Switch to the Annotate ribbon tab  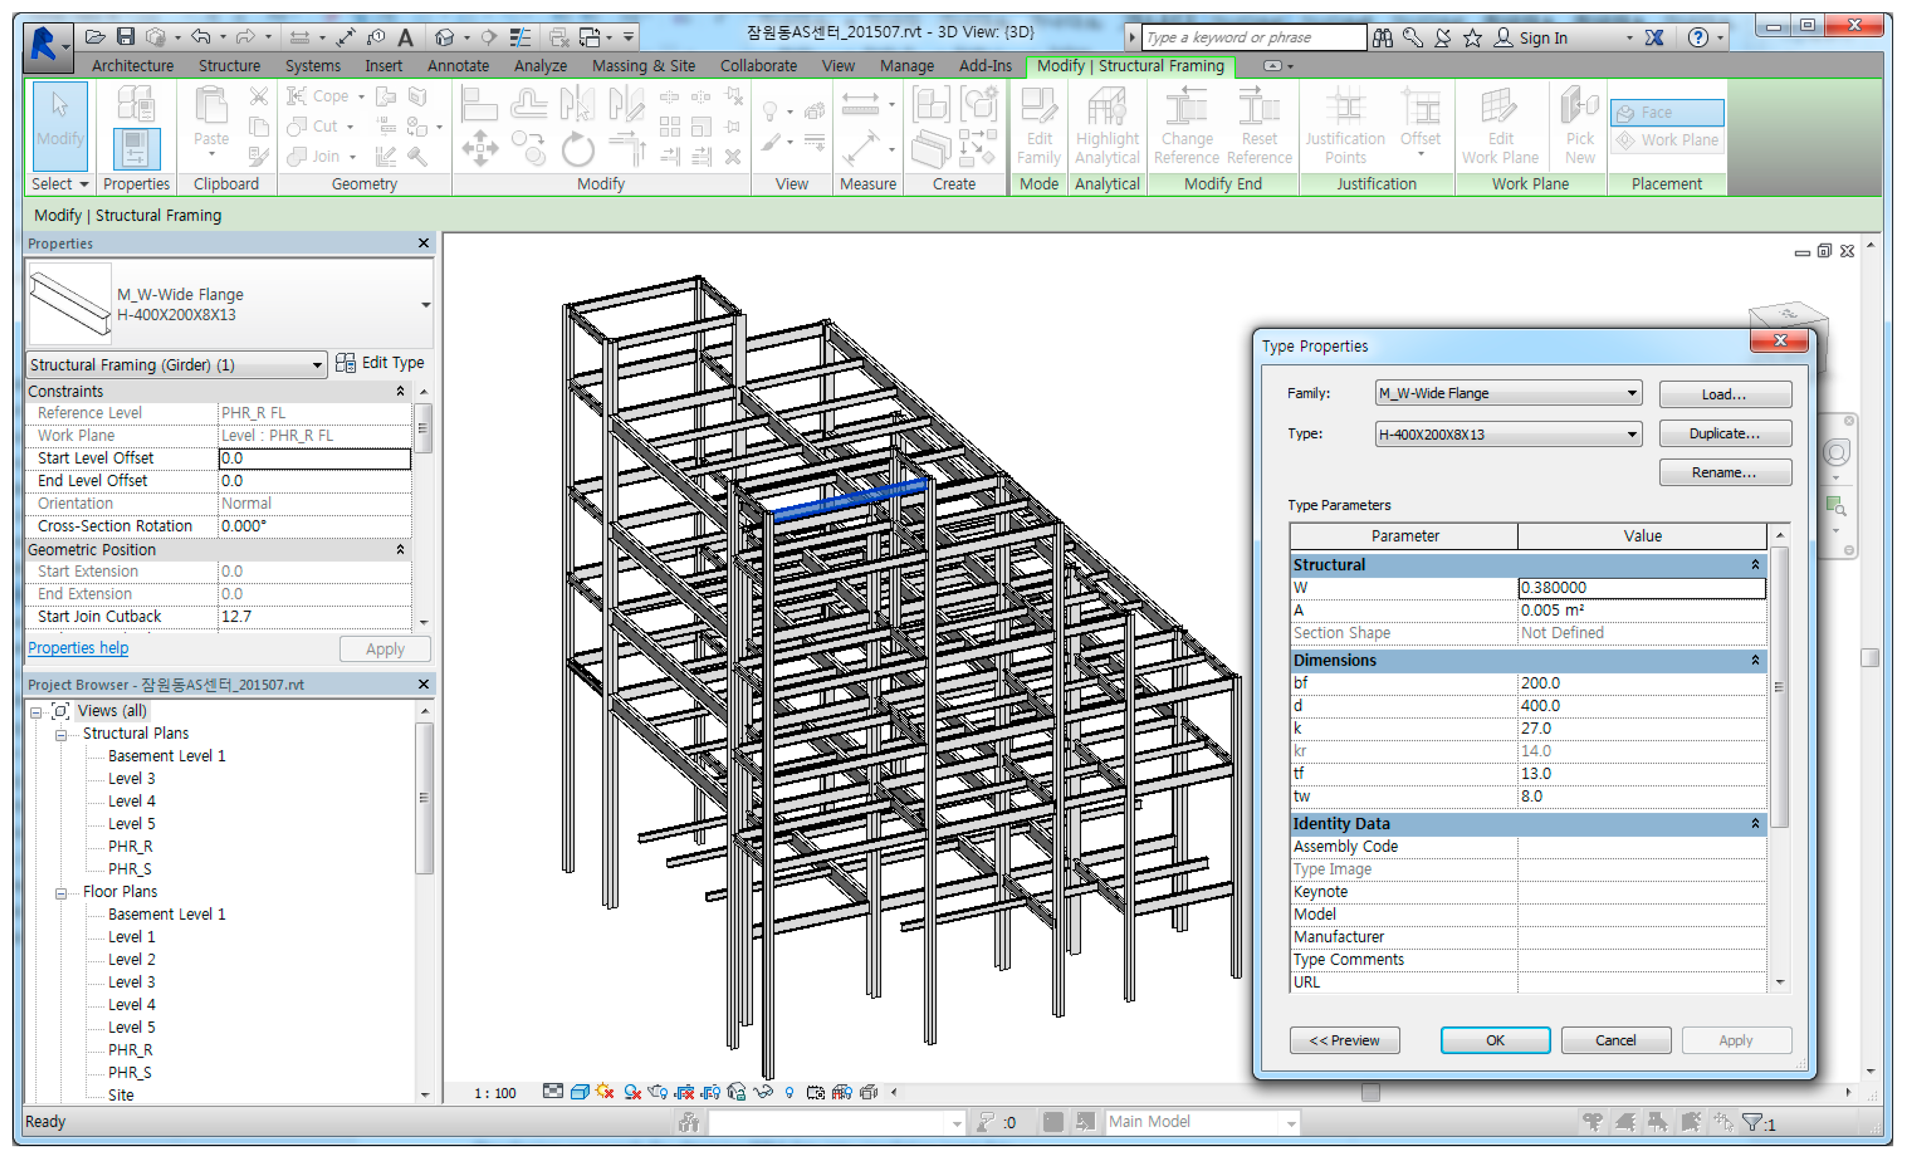pyautogui.click(x=457, y=66)
